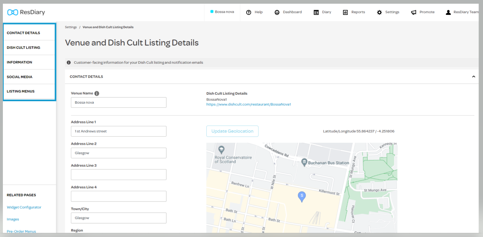Image resolution: width=483 pixels, height=237 pixels.
Task: Click the empty Address Line 3 field
Action: click(119, 174)
